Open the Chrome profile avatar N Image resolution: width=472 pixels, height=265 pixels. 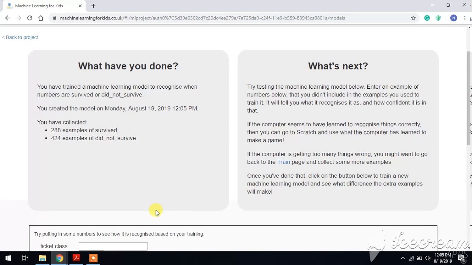coord(454,18)
